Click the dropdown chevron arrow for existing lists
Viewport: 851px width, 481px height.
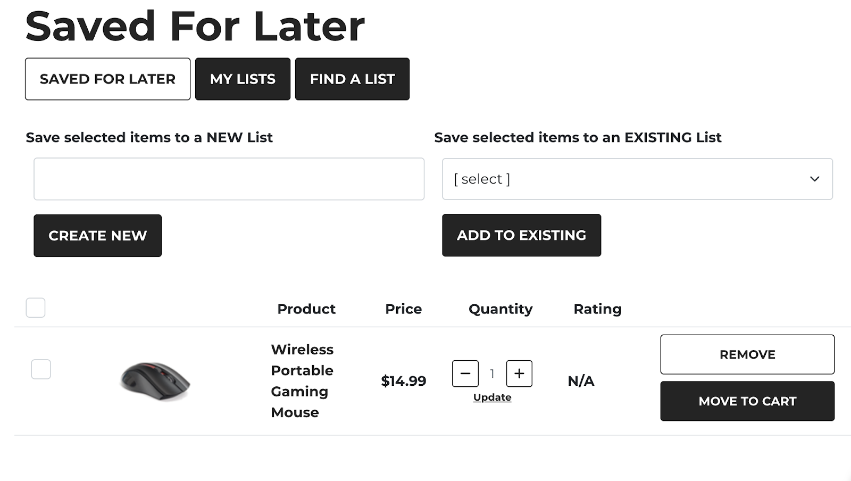[x=814, y=179]
